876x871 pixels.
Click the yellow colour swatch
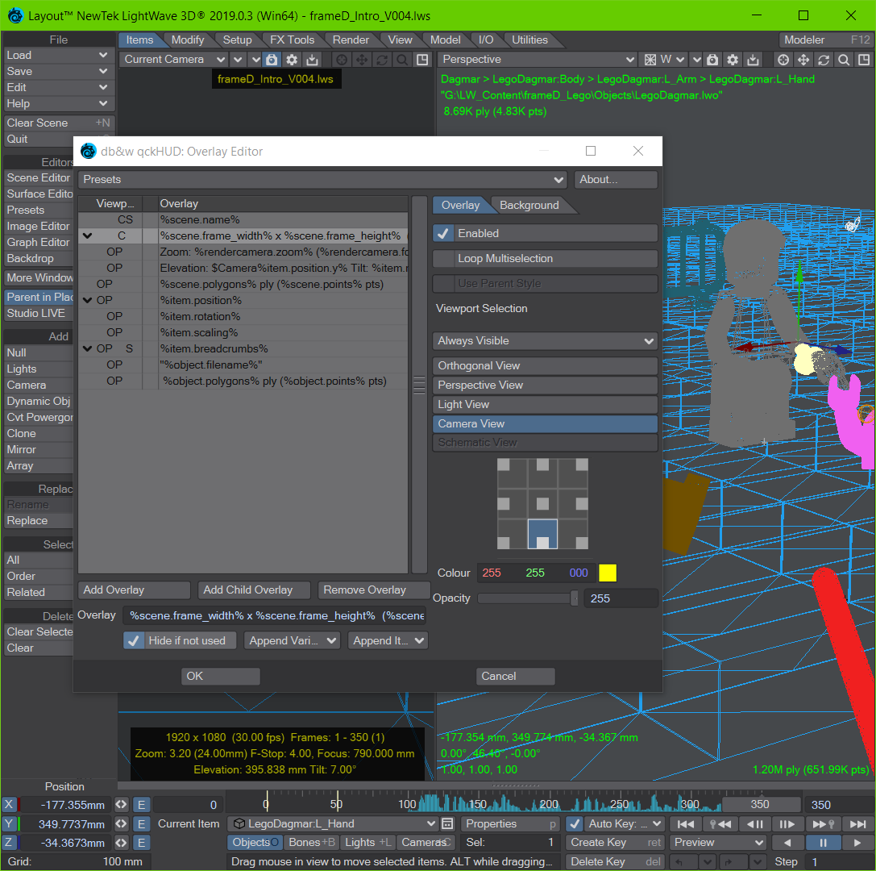pyautogui.click(x=608, y=573)
